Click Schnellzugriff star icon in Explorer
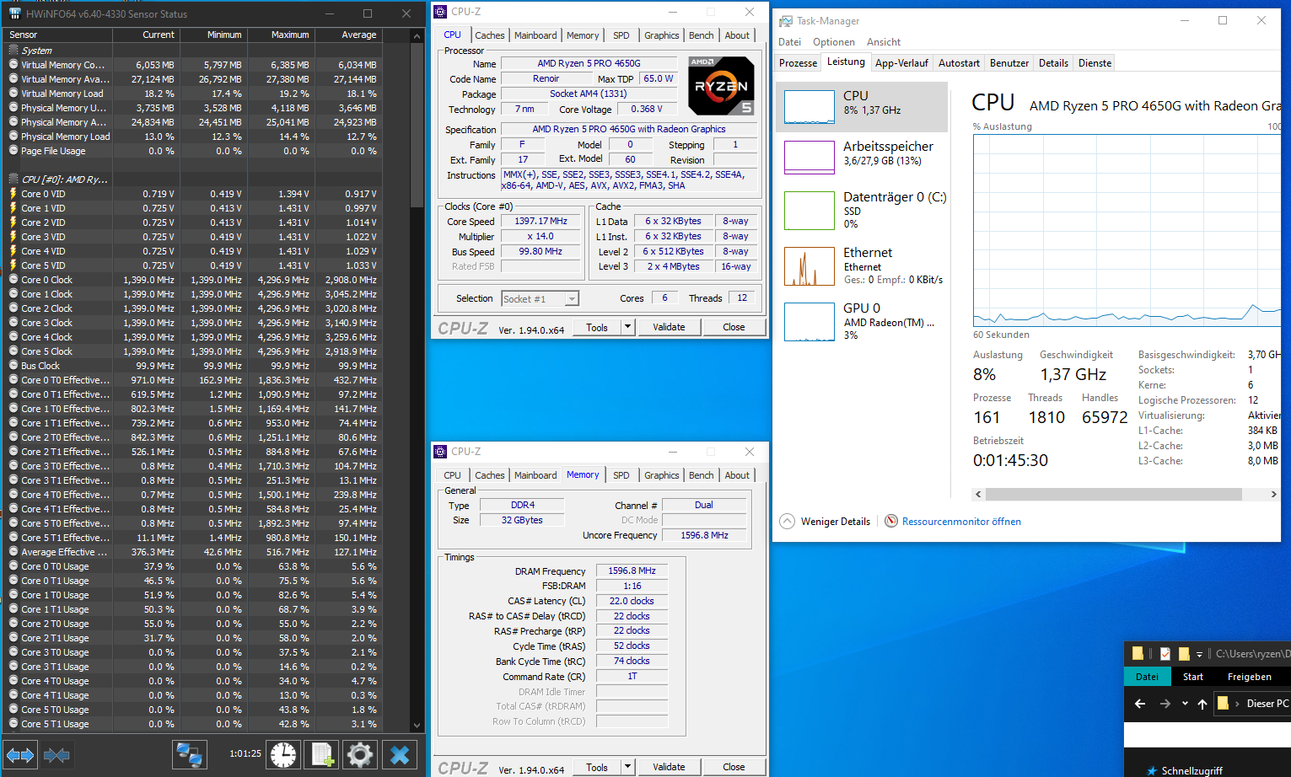This screenshot has height=777, width=1291. point(1152,770)
